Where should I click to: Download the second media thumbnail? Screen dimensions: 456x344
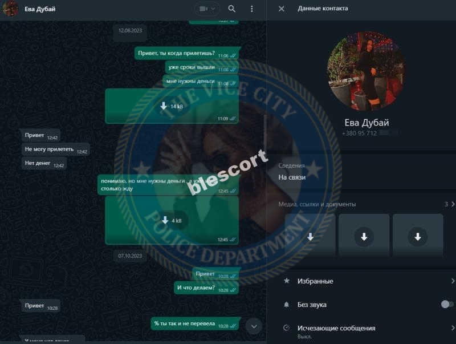click(x=364, y=237)
